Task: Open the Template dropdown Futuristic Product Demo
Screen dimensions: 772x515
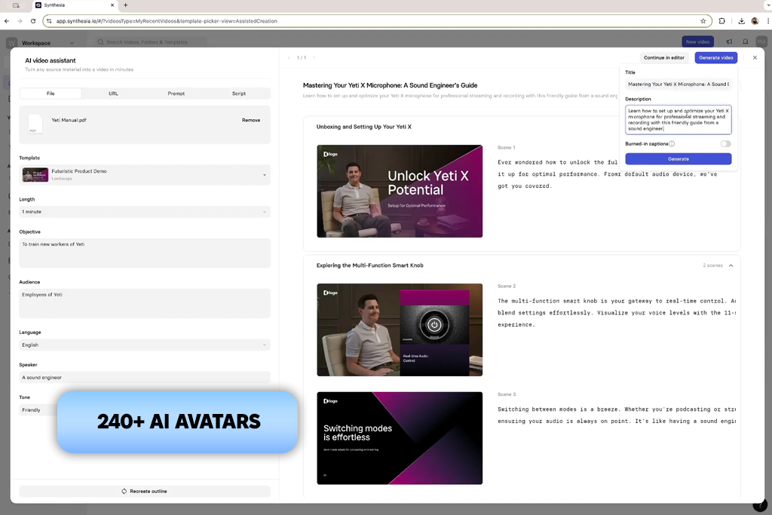Action: click(x=145, y=175)
